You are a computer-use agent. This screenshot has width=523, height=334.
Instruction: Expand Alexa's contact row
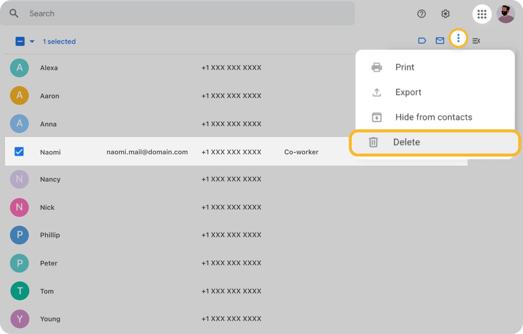(49, 68)
